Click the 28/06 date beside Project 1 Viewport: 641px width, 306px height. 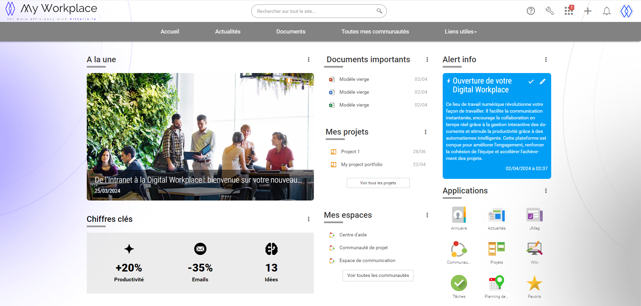pyautogui.click(x=419, y=151)
